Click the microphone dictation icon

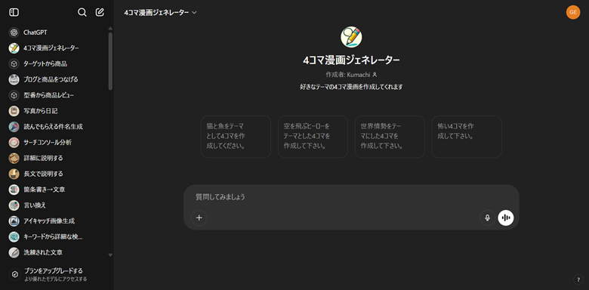[x=487, y=217]
